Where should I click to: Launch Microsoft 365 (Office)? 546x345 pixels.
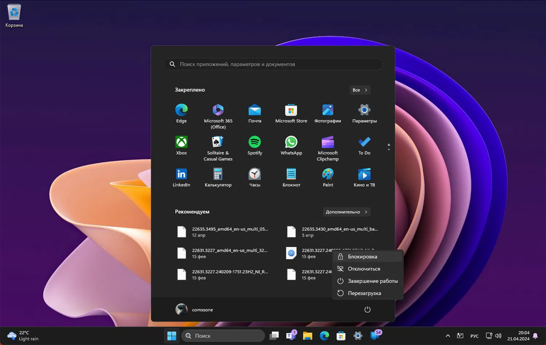coord(218,116)
